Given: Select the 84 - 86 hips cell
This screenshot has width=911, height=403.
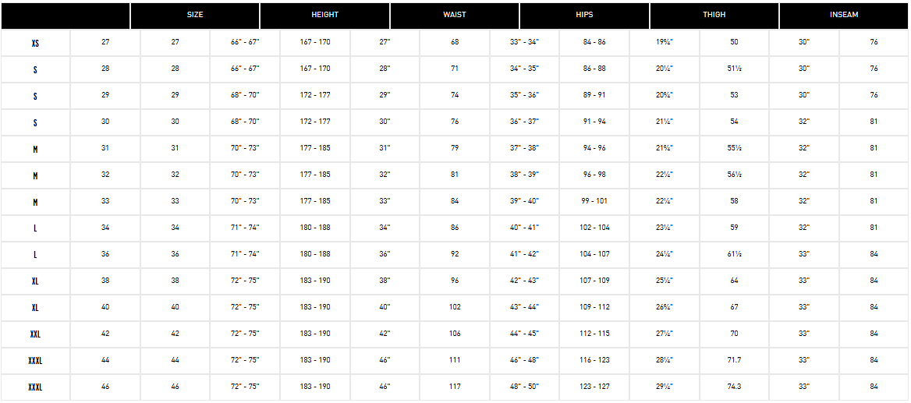Looking at the screenshot, I should click(x=594, y=43).
